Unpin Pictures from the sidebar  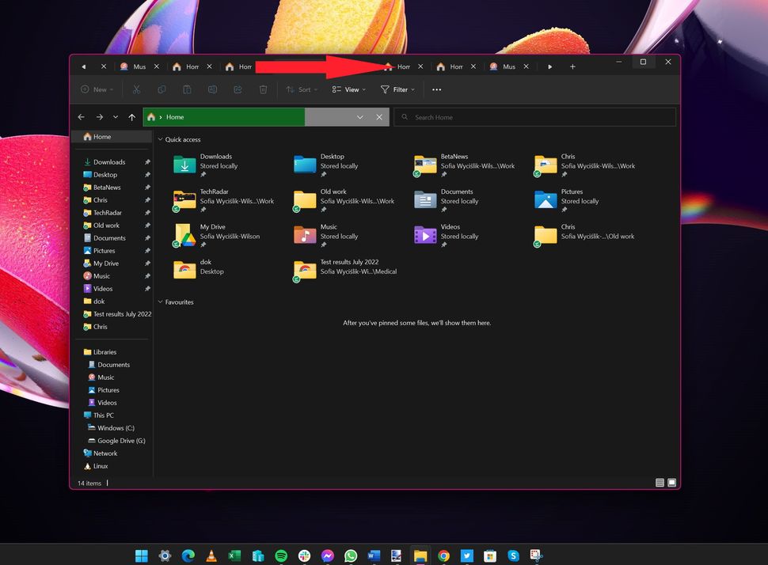tap(148, 250)
